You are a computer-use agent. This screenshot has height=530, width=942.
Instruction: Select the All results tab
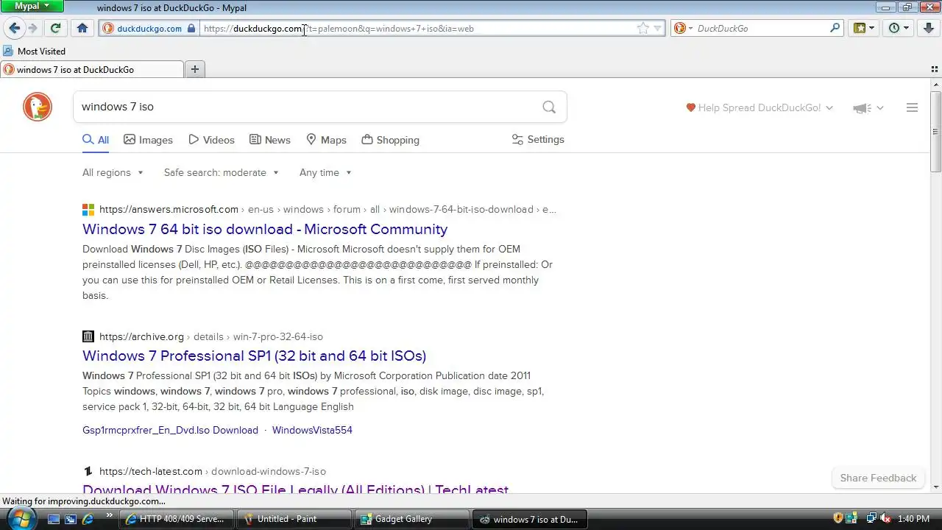point(96,140)
